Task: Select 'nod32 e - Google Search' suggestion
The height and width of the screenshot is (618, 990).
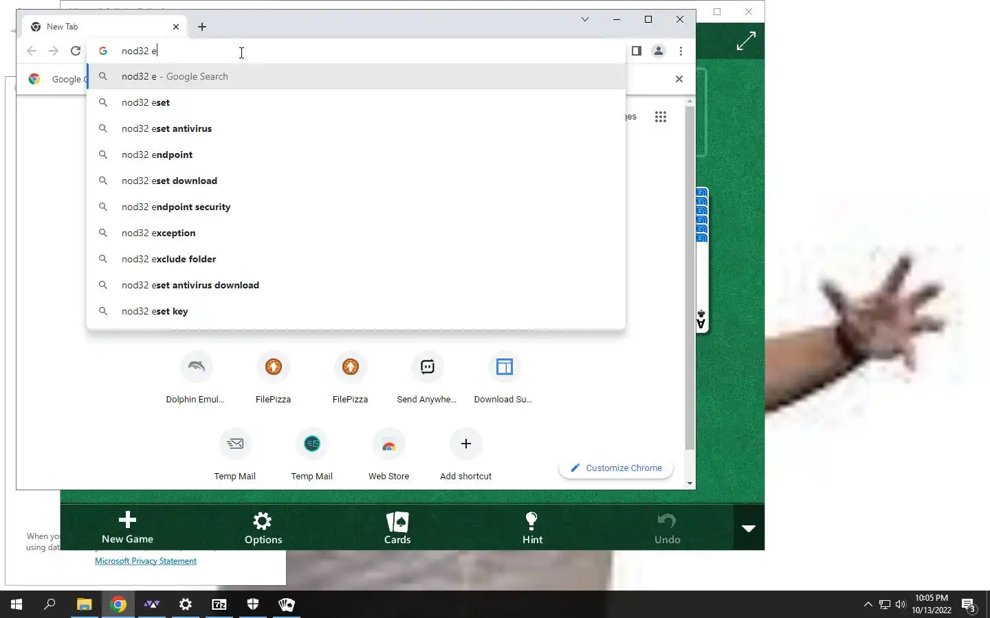Action: point(356,76)
